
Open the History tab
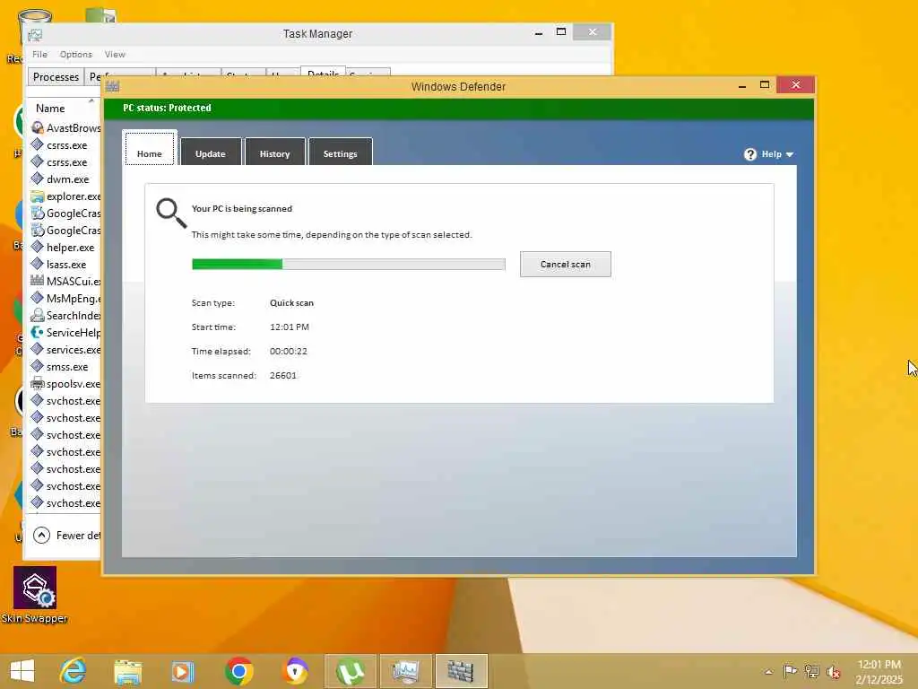pyautogui.click(x=274, y=152)
